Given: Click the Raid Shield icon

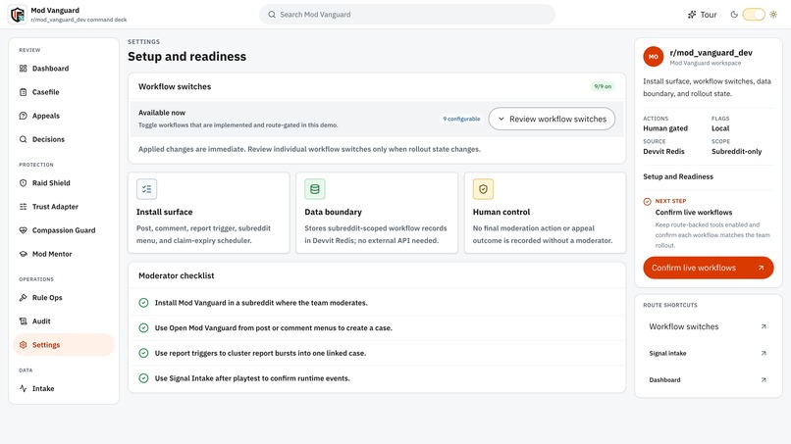Looking at the screenshot, I should [24, 183].
